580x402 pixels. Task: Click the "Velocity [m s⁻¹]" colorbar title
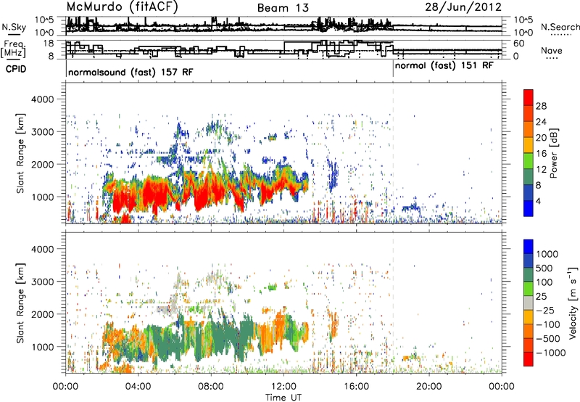pos(573,303)
